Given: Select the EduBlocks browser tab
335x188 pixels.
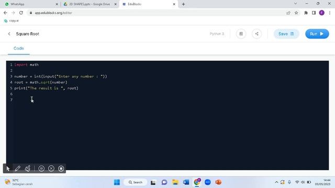Looking at the screenshot, I should click(x=149, y=4).
